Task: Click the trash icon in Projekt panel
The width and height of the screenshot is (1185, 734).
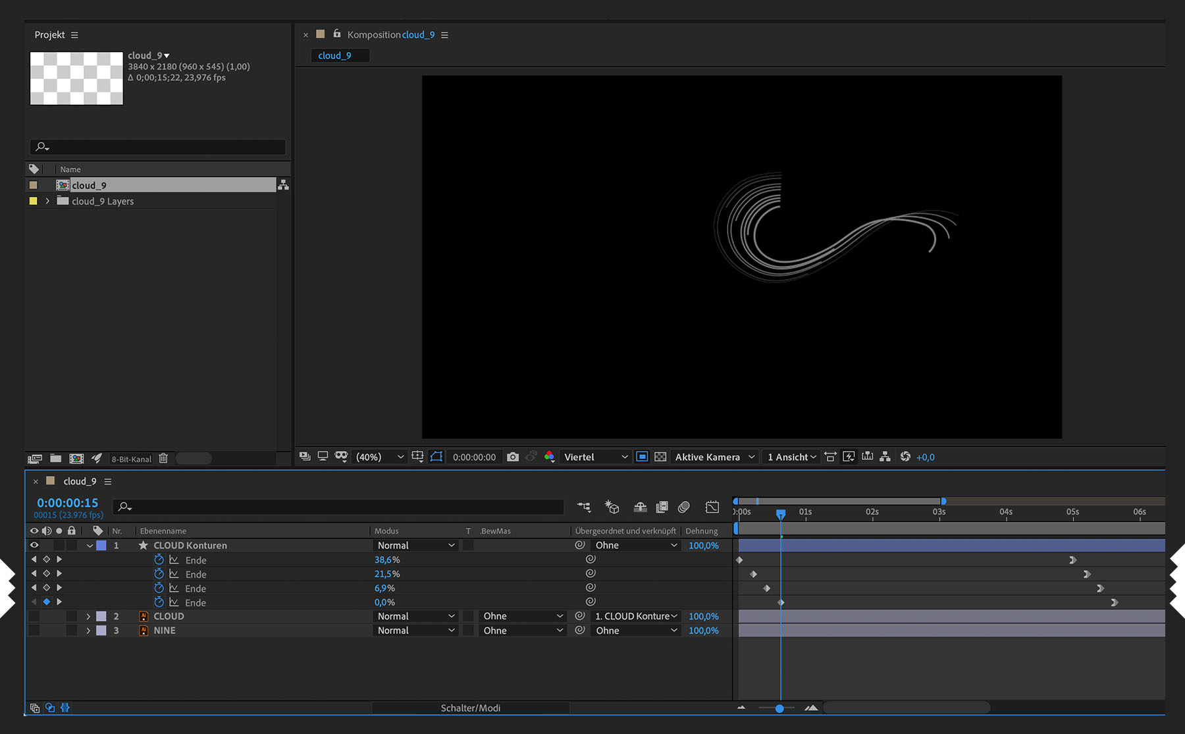Action: 163,458
